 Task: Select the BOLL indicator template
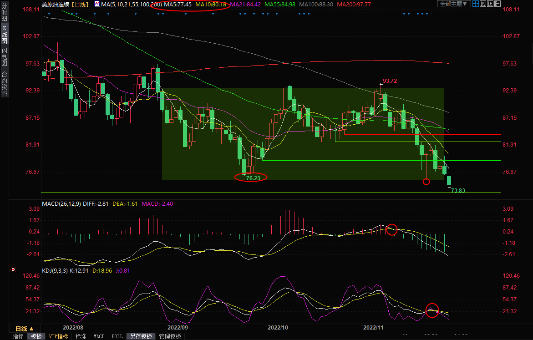(117, 336)
